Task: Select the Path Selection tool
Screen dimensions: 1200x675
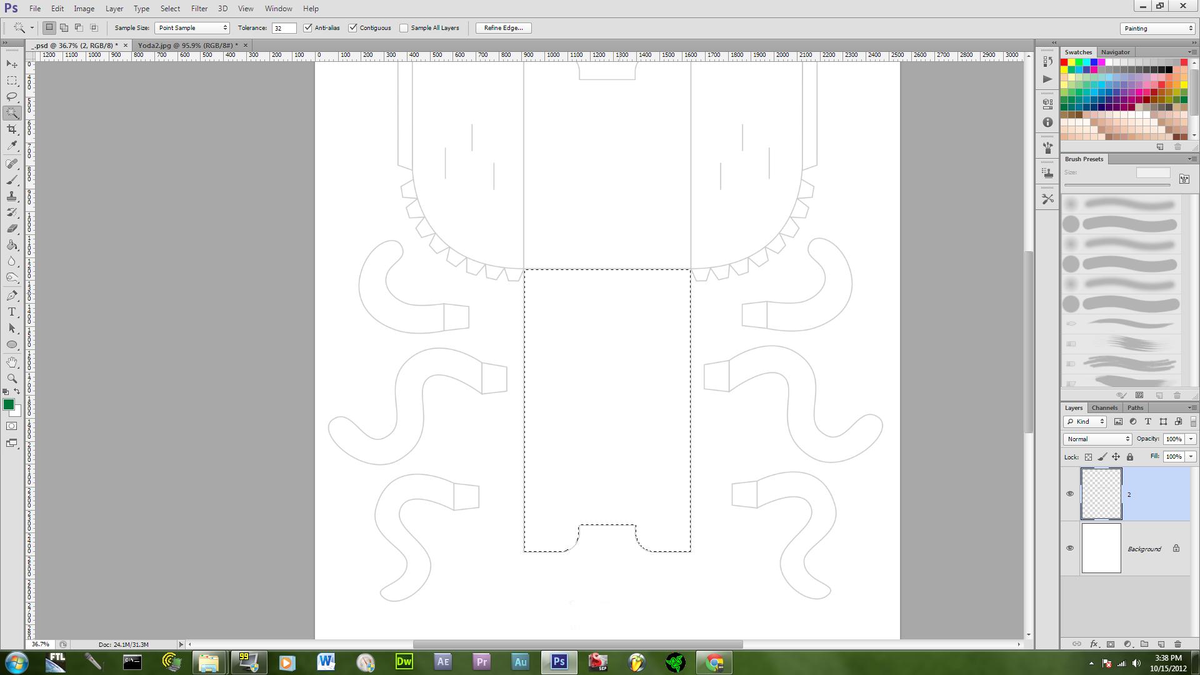Action: (12, 328)
